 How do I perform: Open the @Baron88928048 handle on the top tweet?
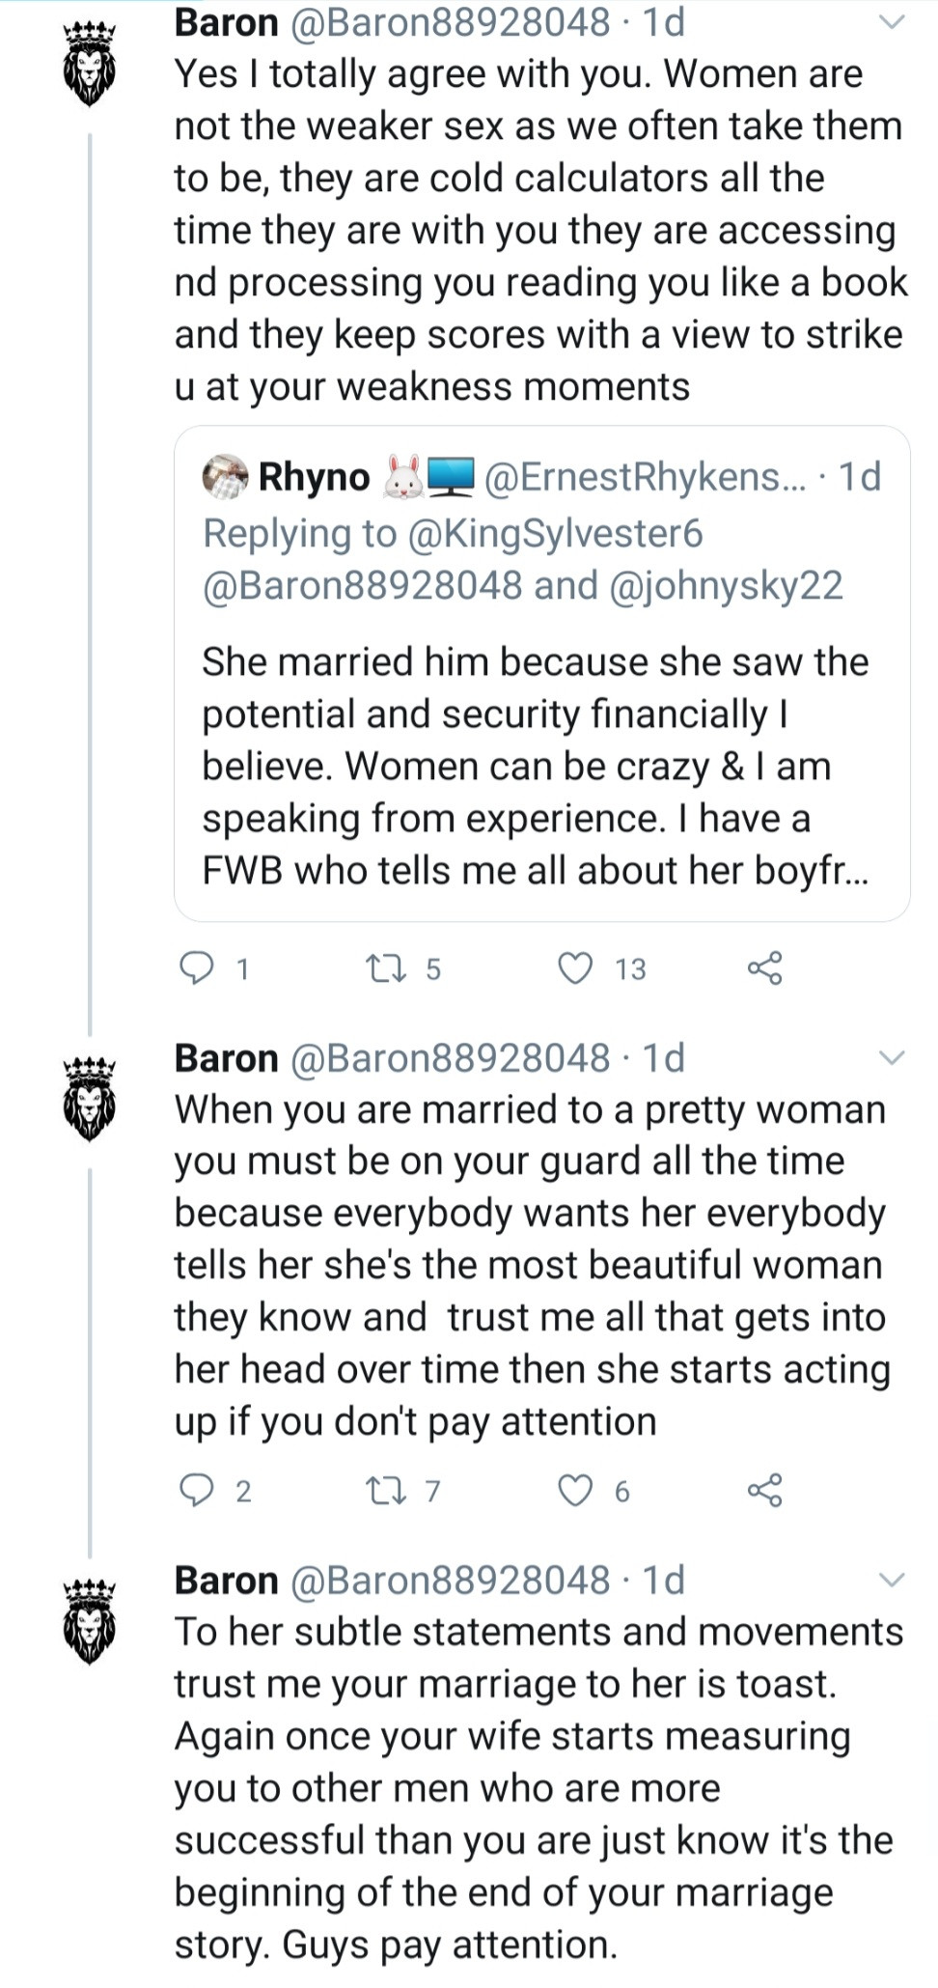[450, 22]
